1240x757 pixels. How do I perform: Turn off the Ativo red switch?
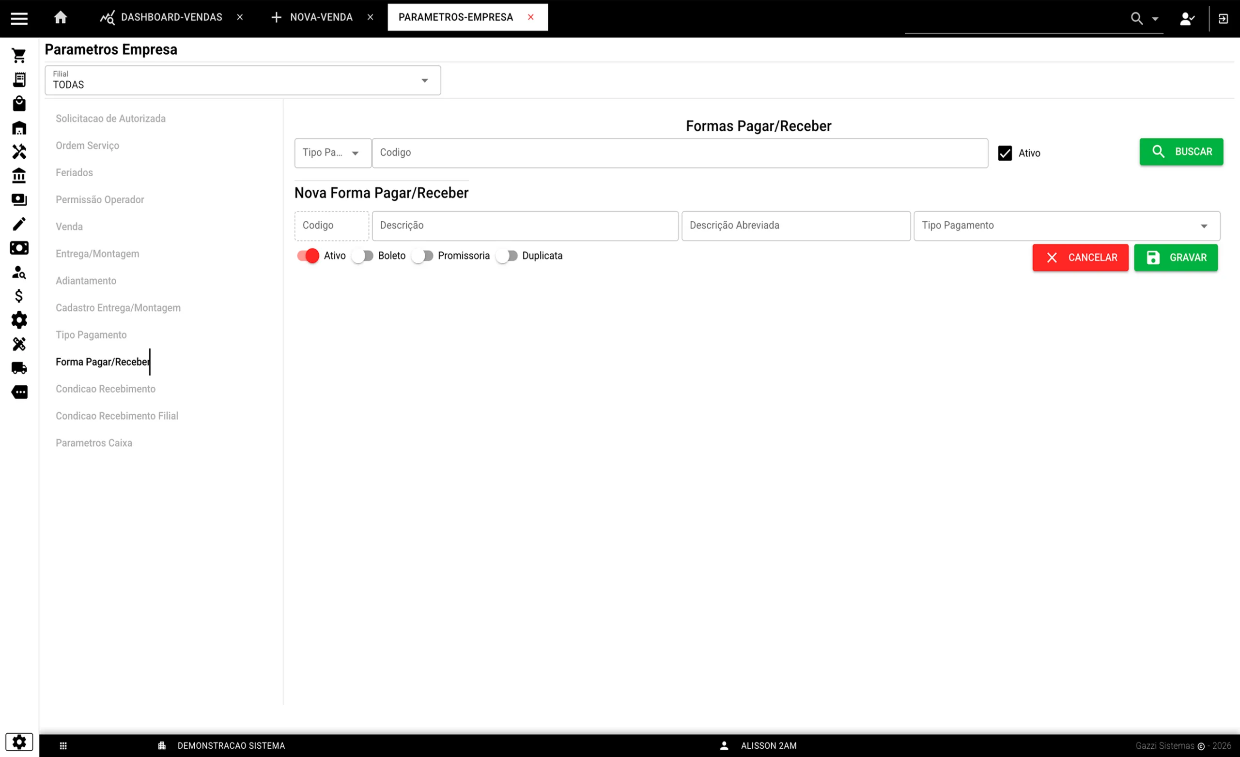(x=308, y=256)
